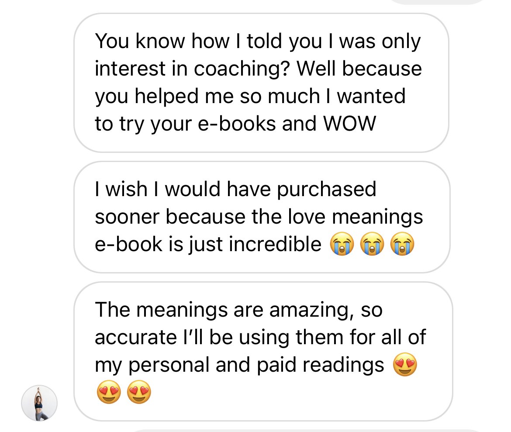The image size is (511, 432).
Task: Select the 'I wish I would have purchased' message
Action: tap(262, 217)
